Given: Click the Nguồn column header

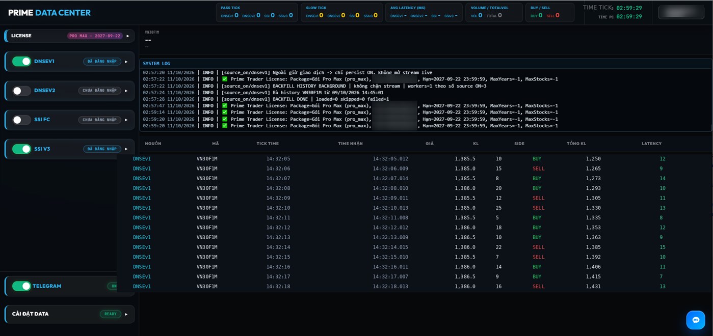Looking at the screenshot, I should 153,144.
